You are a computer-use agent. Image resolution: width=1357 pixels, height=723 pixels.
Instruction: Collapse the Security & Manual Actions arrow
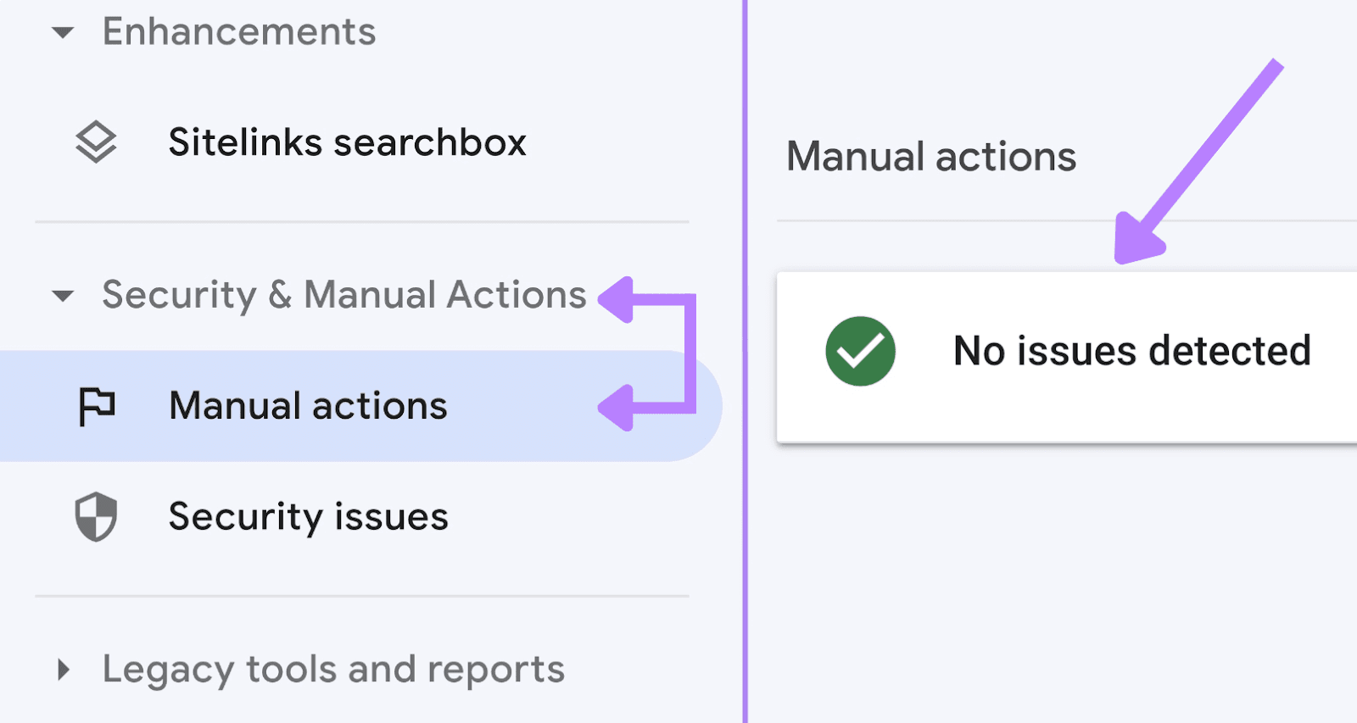pos(63,296)
